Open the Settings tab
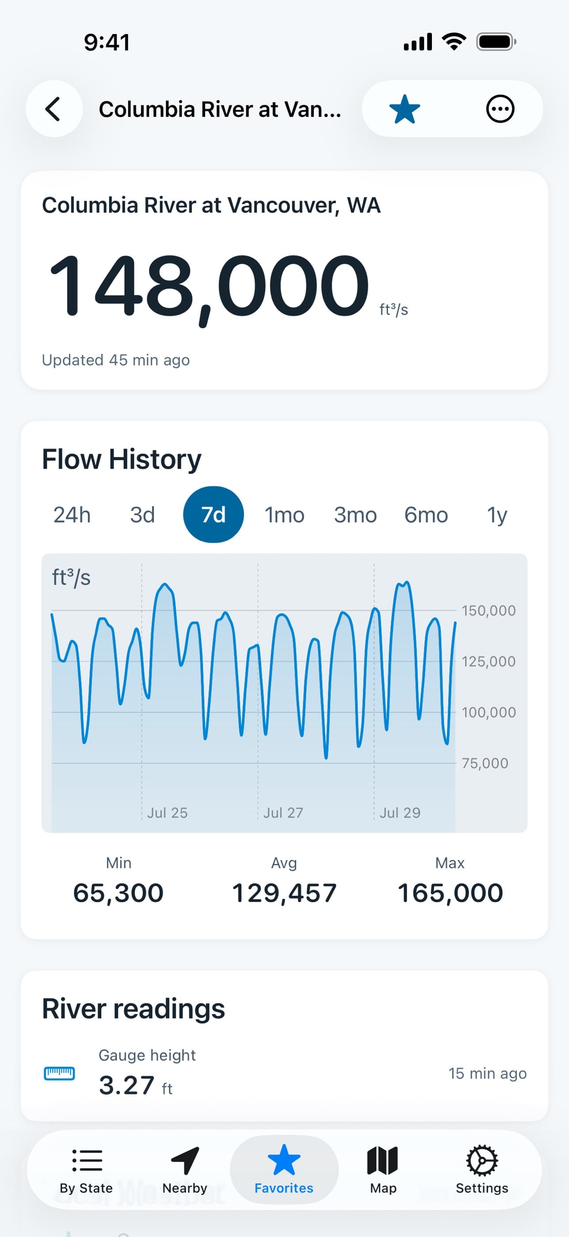Viewport: 569px width, 1237px height. [x=482, y=1170]
